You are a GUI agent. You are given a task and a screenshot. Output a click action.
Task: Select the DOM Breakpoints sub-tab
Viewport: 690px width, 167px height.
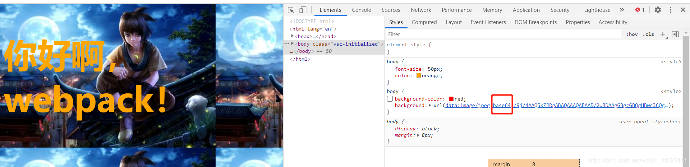[x=535, y=22]
